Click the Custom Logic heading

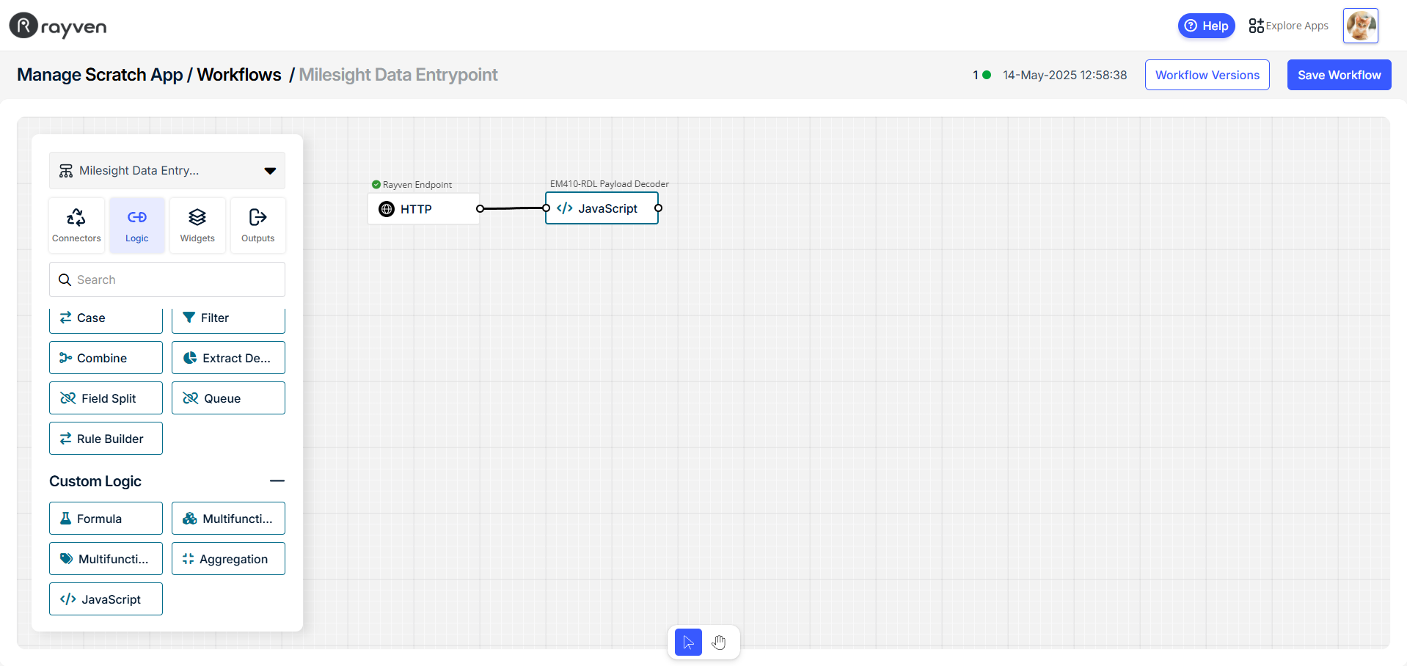click(x=95, y=481)
